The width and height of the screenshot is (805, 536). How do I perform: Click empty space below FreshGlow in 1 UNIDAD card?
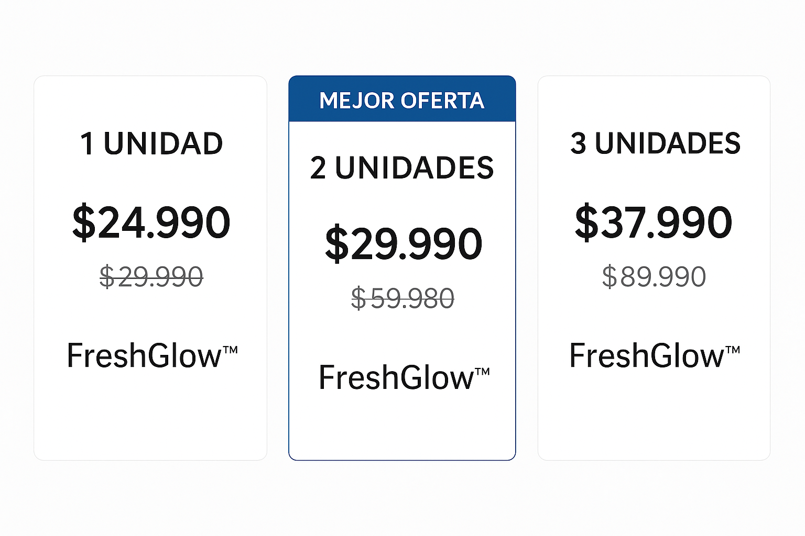[x=151, y=419]
